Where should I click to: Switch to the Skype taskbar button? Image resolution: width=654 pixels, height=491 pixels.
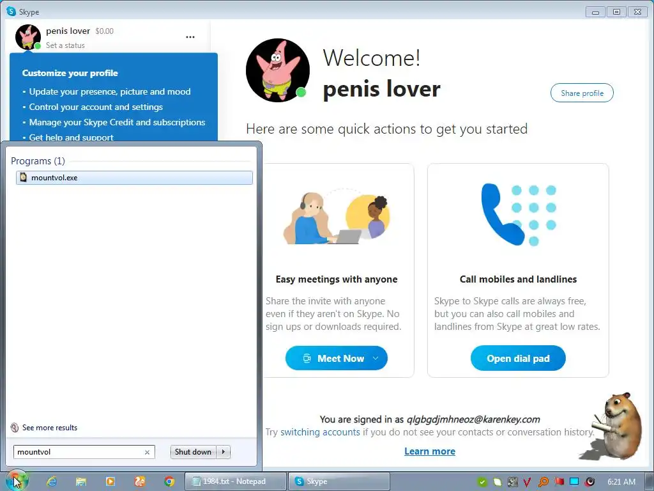pyautogui.click(x=338, y=481)
